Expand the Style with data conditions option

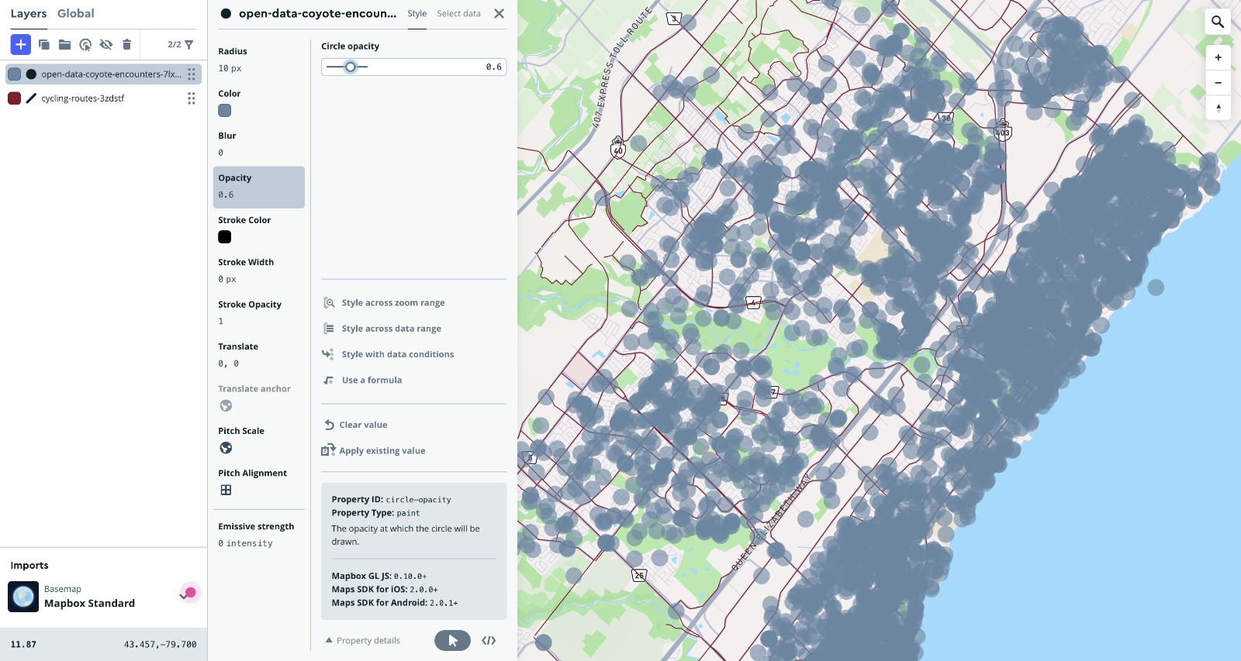click(397, 354)
